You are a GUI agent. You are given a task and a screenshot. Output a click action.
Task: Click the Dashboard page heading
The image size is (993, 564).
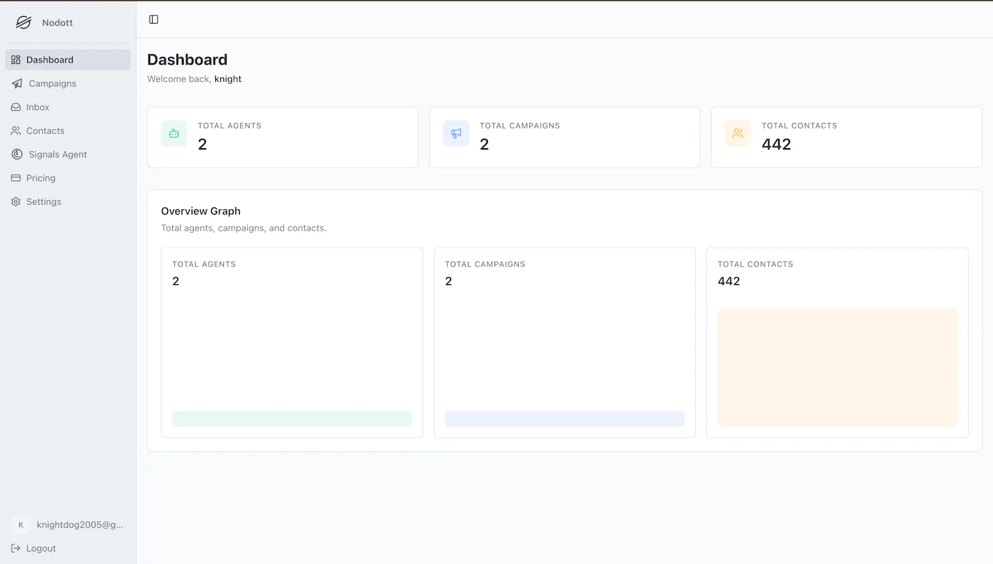point(187,60)
